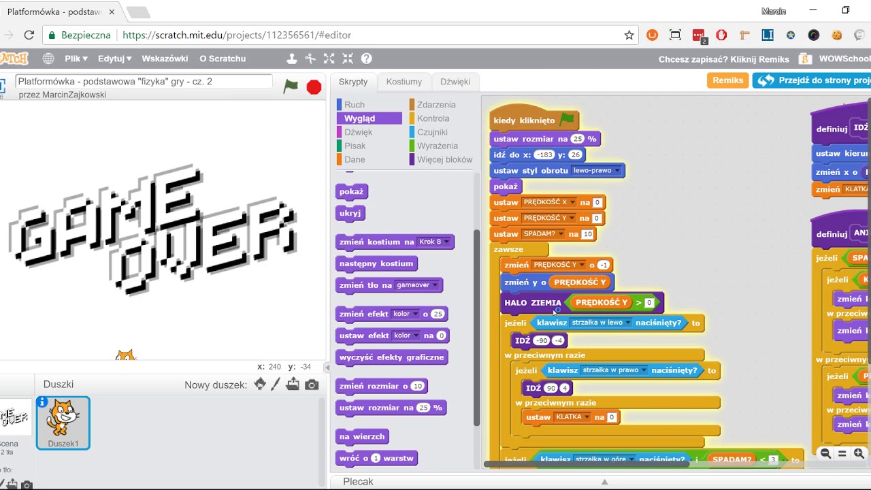Select the duplicate stamp tool
871x490 pixels.
click(x=292, y=59)
